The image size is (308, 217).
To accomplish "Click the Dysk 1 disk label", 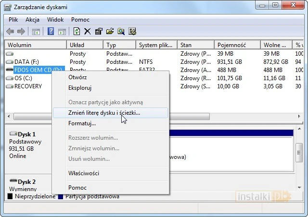I will pos(27,134).
